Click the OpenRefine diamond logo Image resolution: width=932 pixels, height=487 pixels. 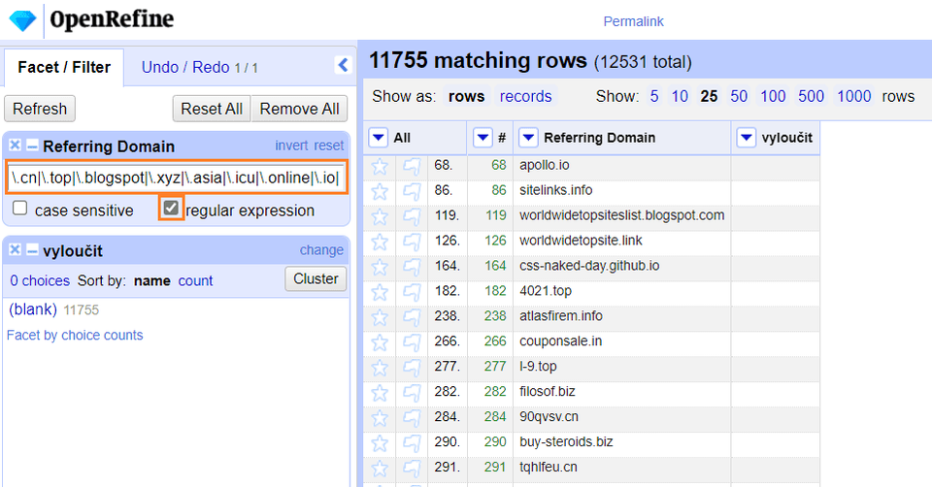21,19
